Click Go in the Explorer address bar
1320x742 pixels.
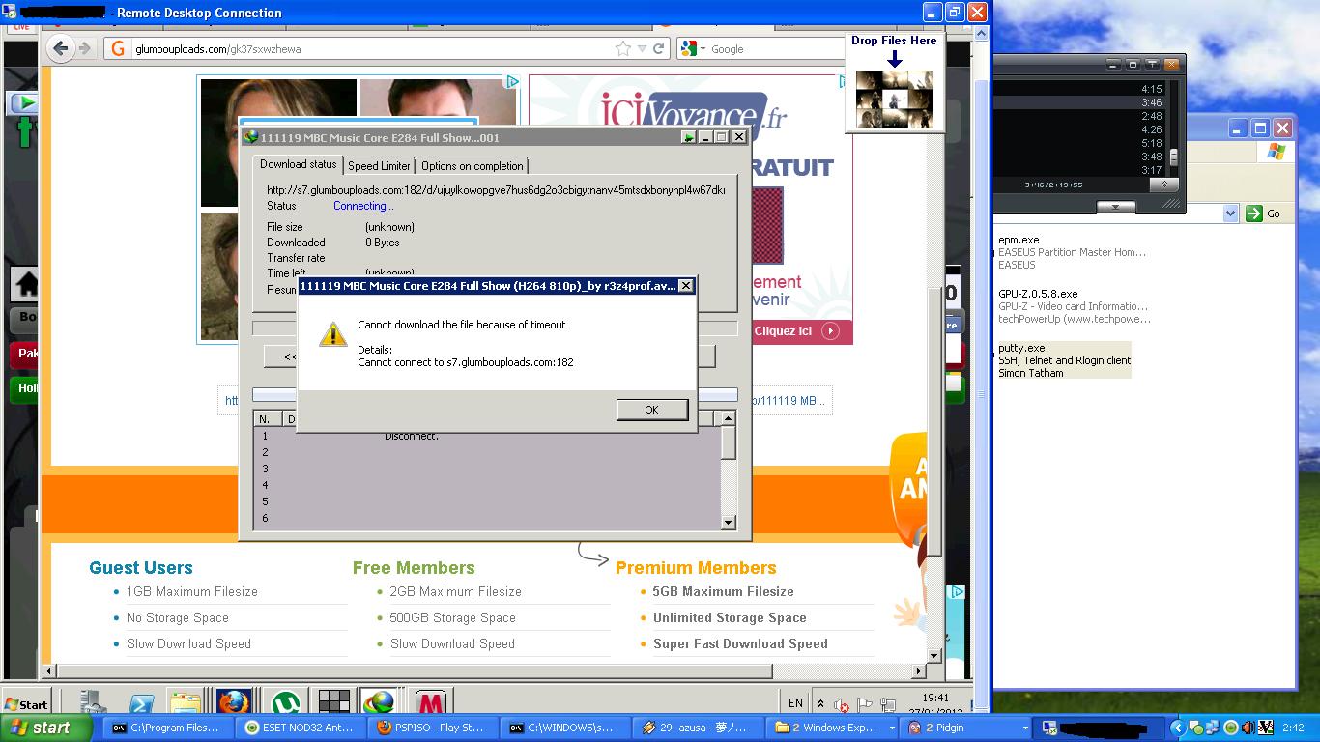1264,214
